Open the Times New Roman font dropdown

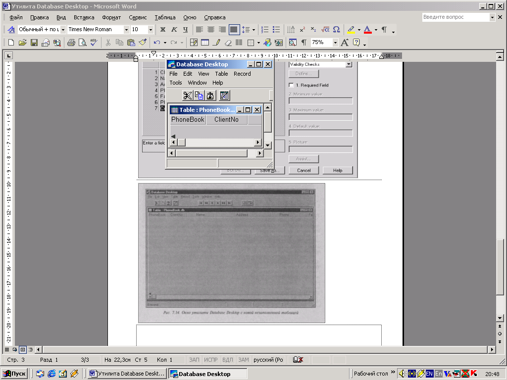pyautogui.click(x=126, y=29)
